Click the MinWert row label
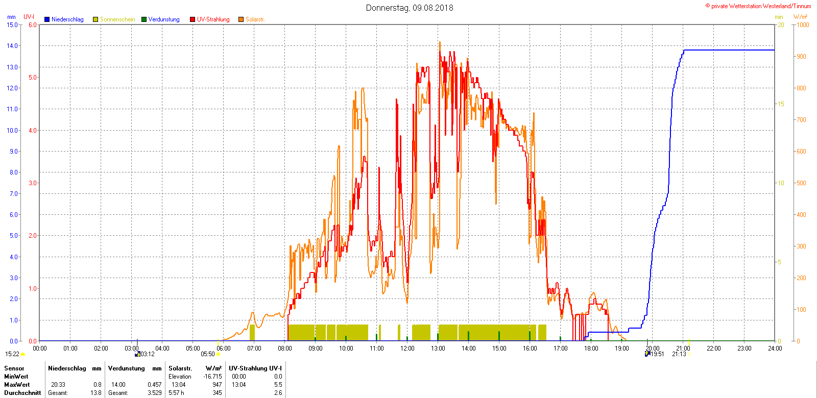817x398 pixels. 16,377
